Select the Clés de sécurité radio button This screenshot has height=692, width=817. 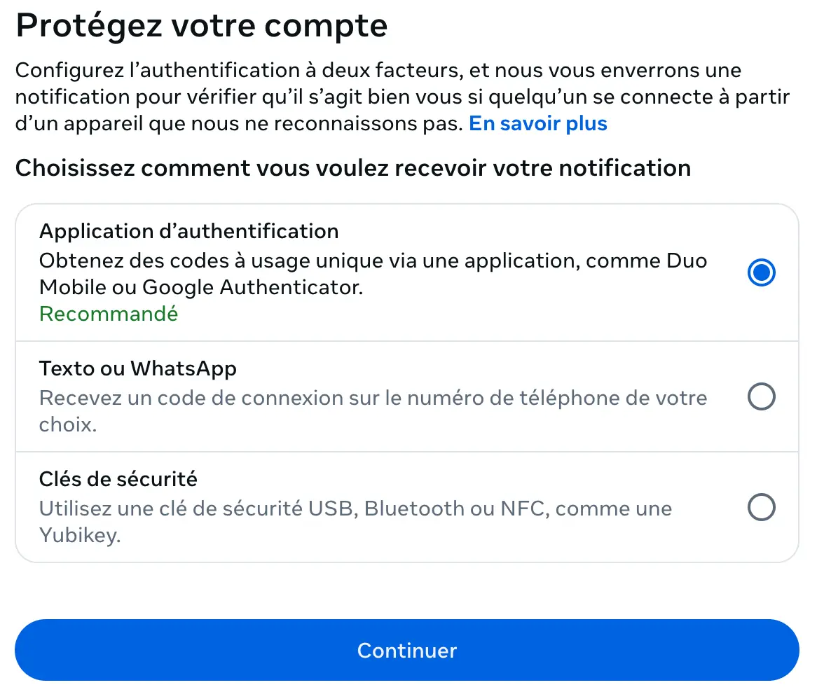[761, 507]
